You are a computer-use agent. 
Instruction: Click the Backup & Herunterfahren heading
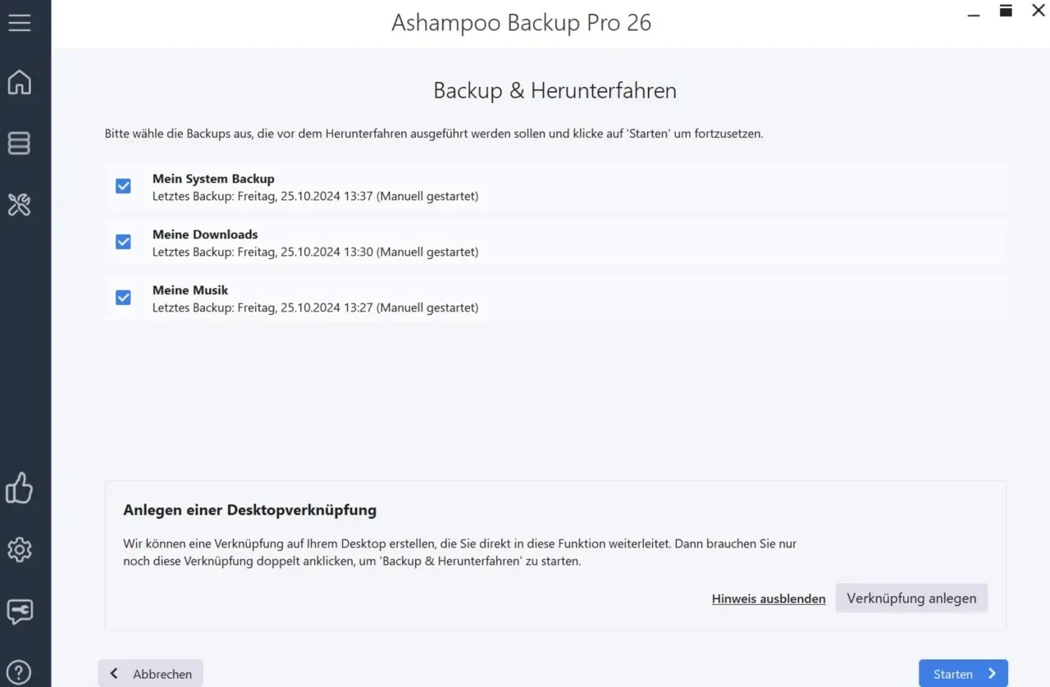[555, 90]
